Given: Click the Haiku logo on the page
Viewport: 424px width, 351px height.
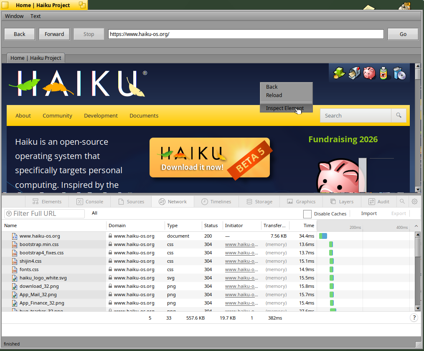Looking at the screenshot, I should tap(78, 83).
